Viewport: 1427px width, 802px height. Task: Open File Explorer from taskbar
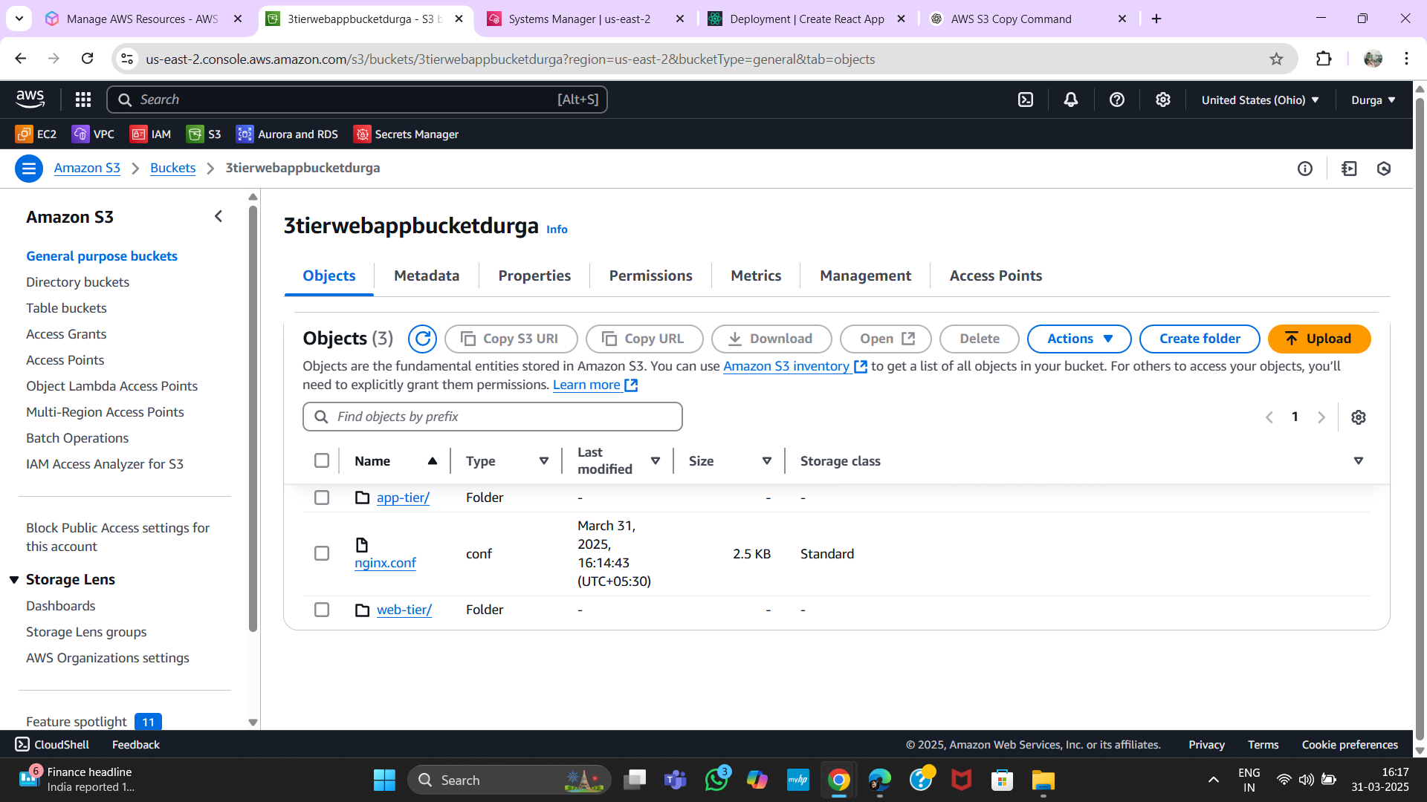coord(1043,780)
